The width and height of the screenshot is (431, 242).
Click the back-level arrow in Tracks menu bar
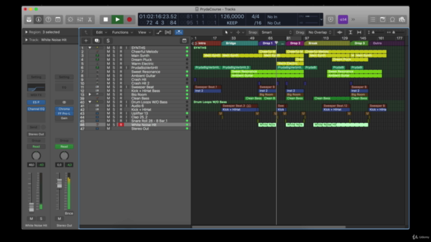pyautogui.click(x=86, y=32)
